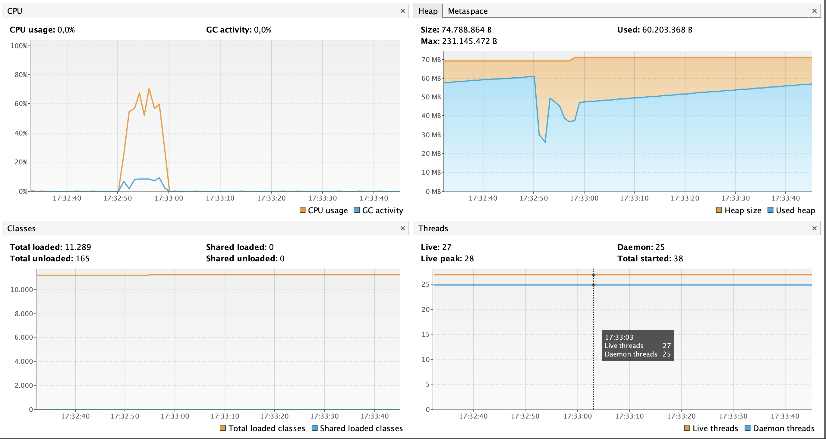Click the Live threads marker on the dotted line
This screenshot has width=826, height=439.
[594, 275]
